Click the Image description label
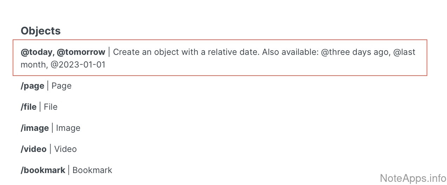 tap(68, 128)
